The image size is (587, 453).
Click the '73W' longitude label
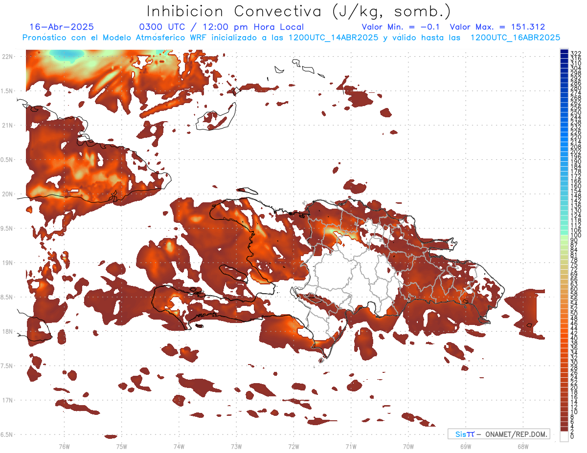[236, 446]
